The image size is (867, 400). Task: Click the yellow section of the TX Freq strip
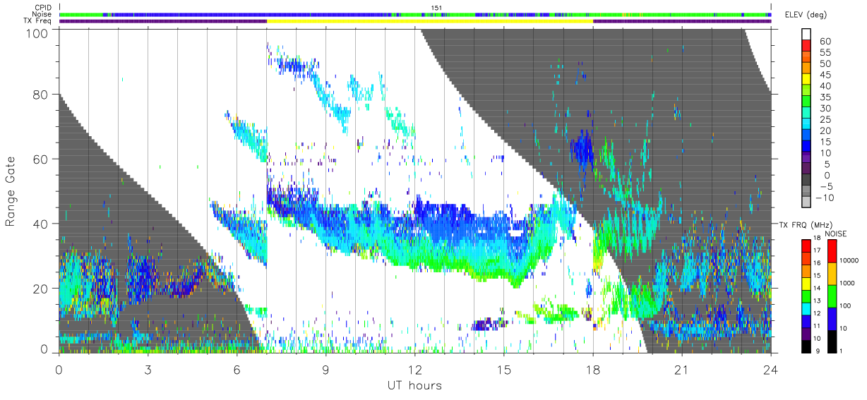coord(430,21)
